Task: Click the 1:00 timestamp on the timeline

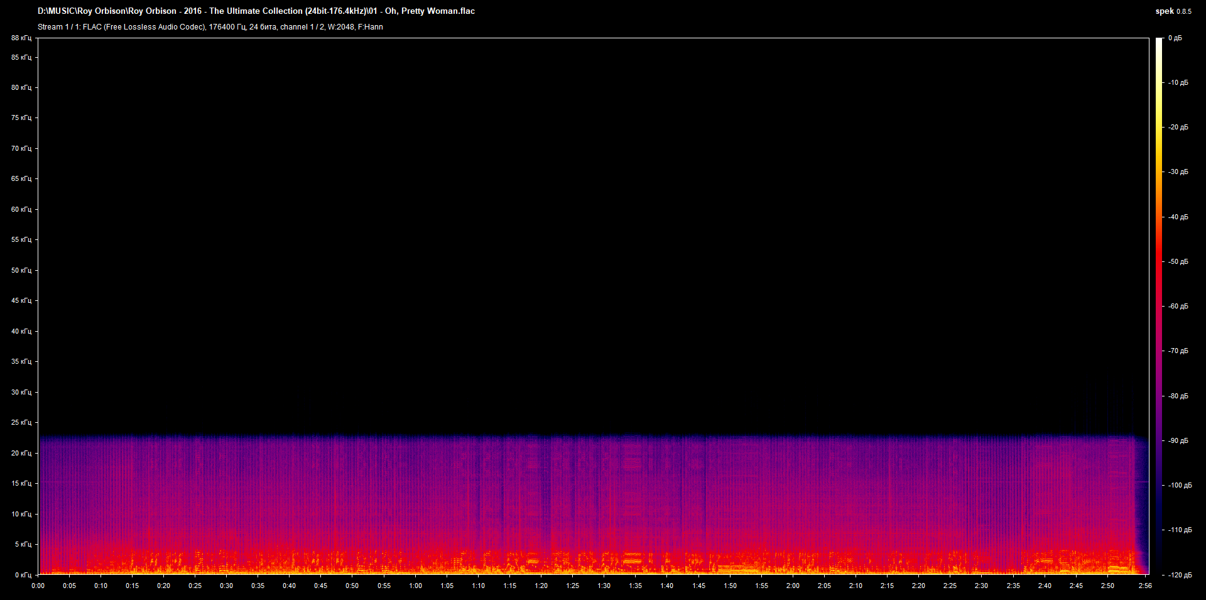Action: [416, 585]
